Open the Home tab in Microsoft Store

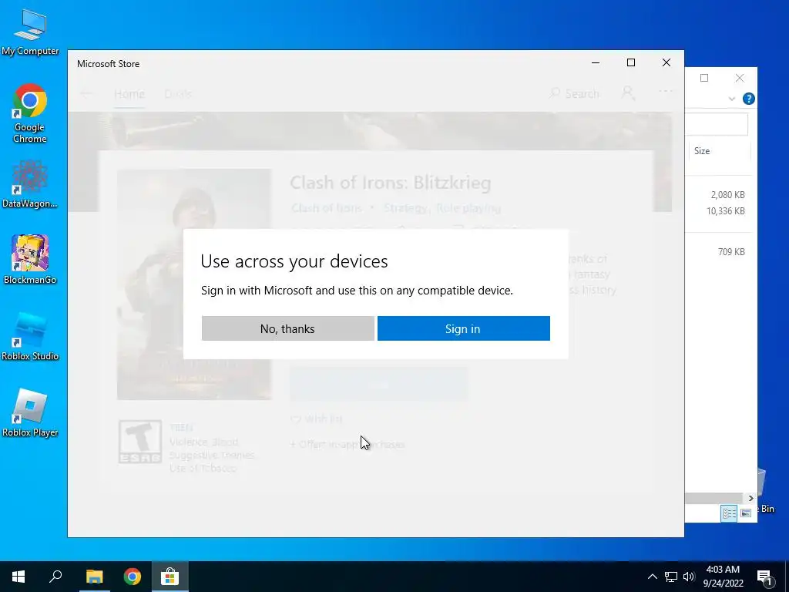(x=129, y=94)
